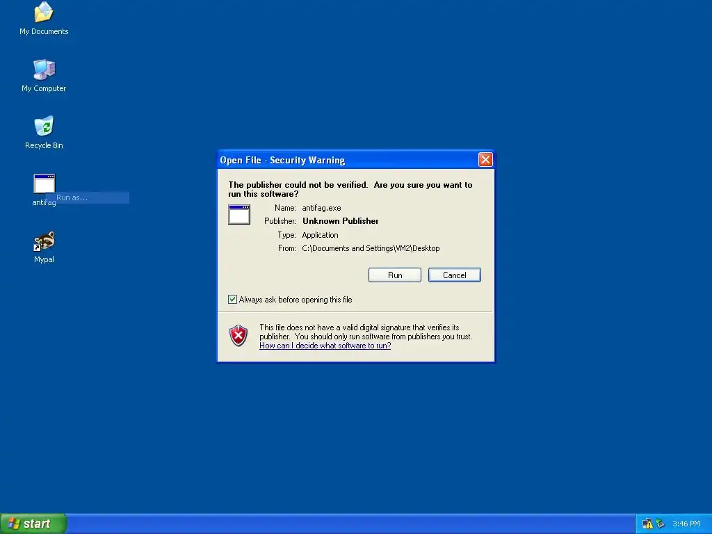This screenshot has height=534, width=712.
Task: Click the Unknown Publisher text
Action: coord(341,221)
